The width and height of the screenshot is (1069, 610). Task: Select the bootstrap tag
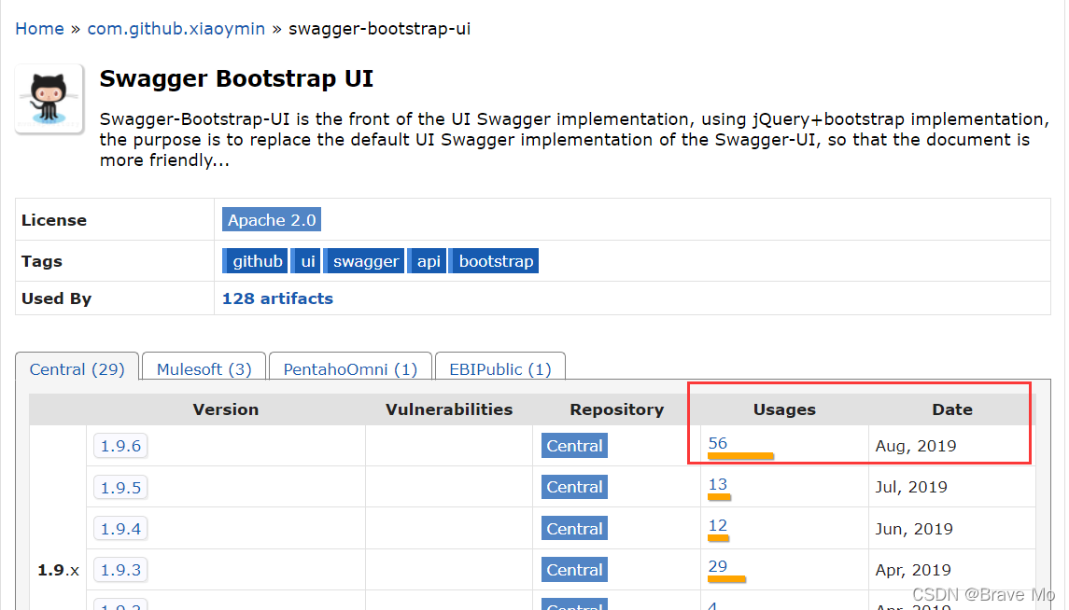[494, 261]
